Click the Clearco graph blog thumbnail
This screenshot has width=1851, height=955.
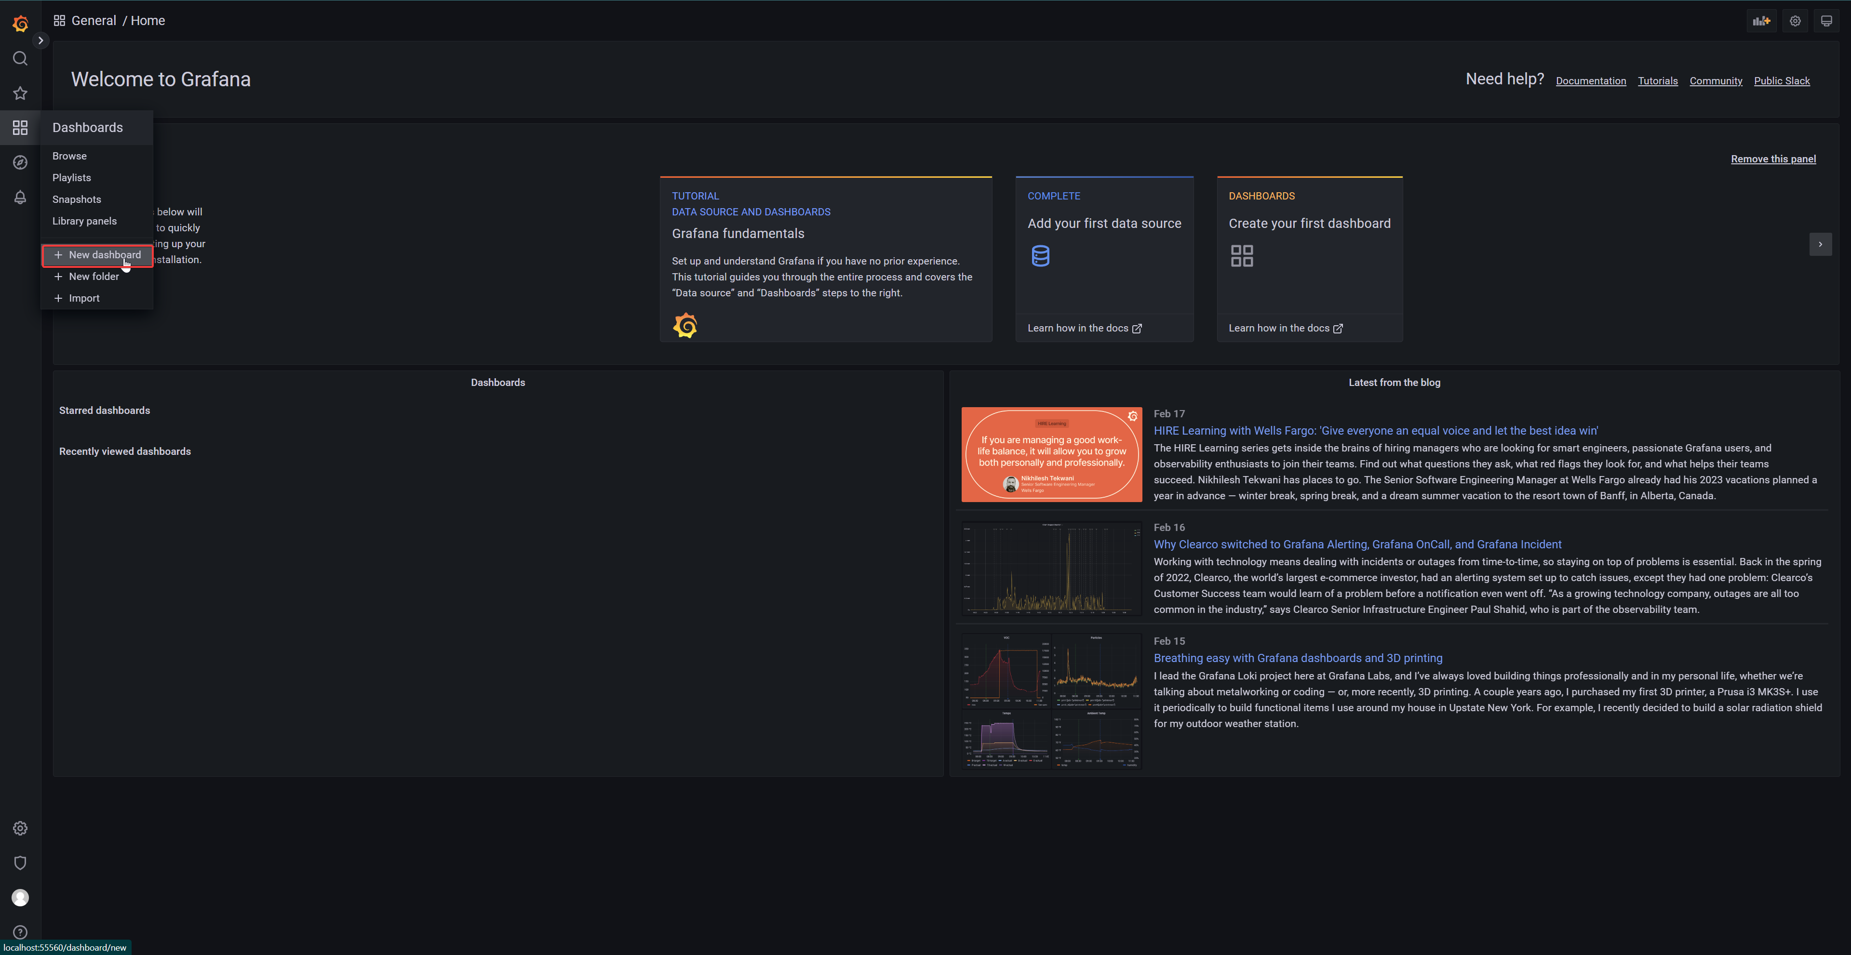(1051, 568)
